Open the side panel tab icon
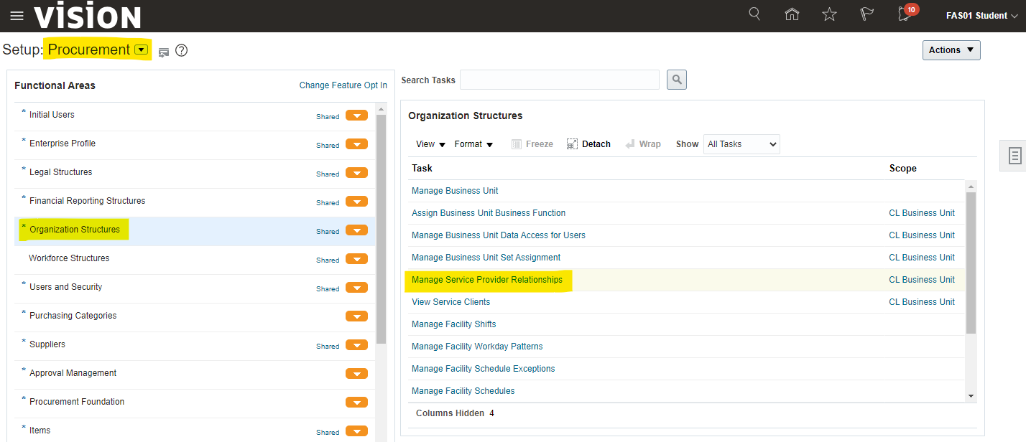 coord(1015,156)
